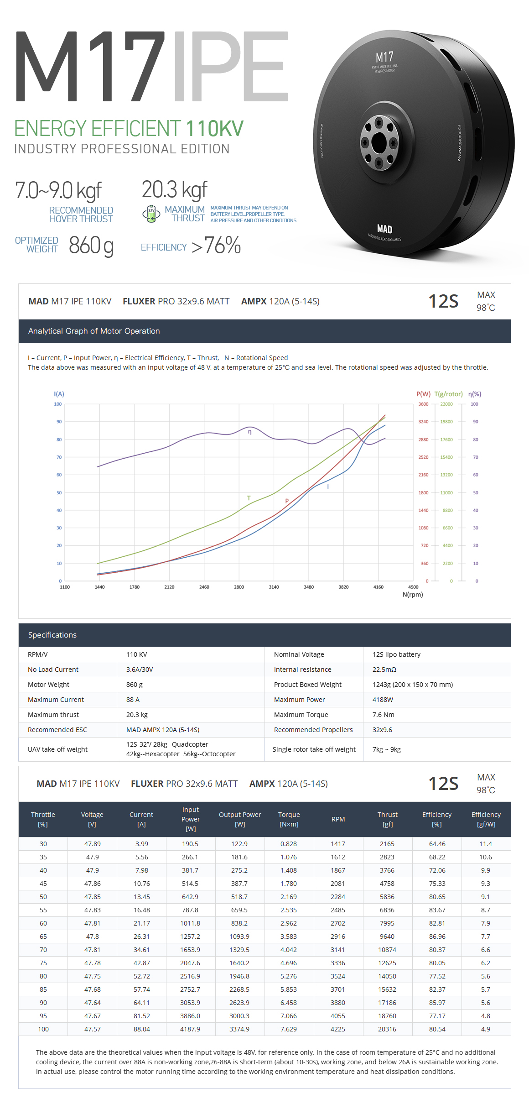Click the Input Power [W] column header
The image size is (529, 1104).
click(x=191, y=819)
